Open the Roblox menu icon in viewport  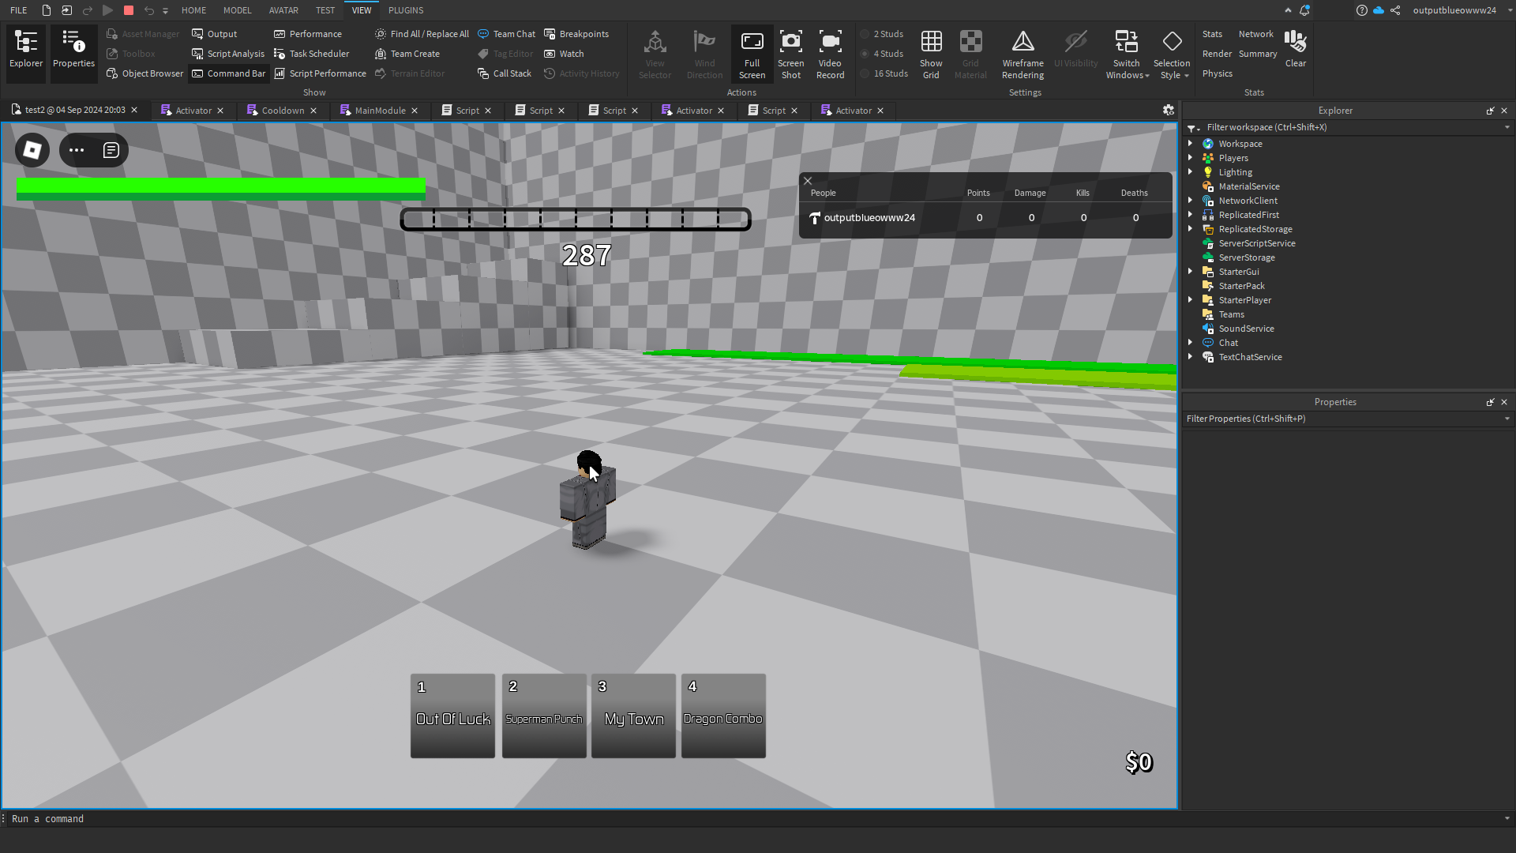coord(32,150)
